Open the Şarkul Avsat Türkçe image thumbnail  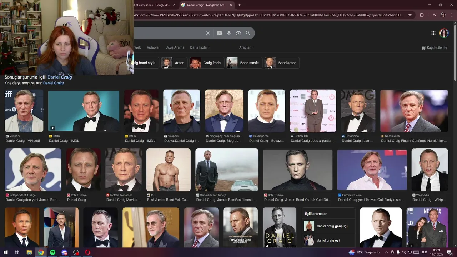[227, 170]
